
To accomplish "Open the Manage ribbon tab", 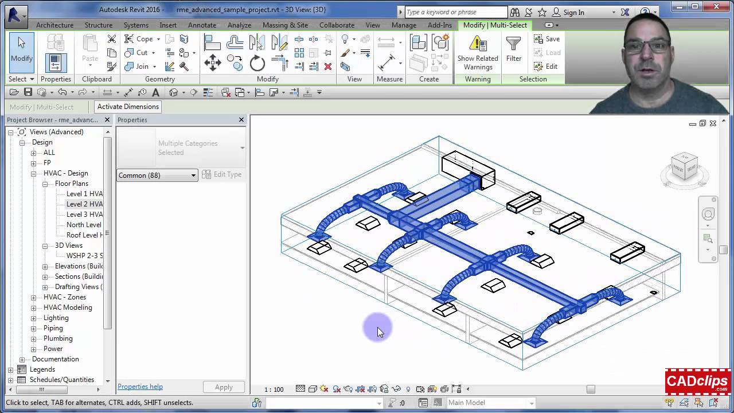I will (x=404, y=25).
